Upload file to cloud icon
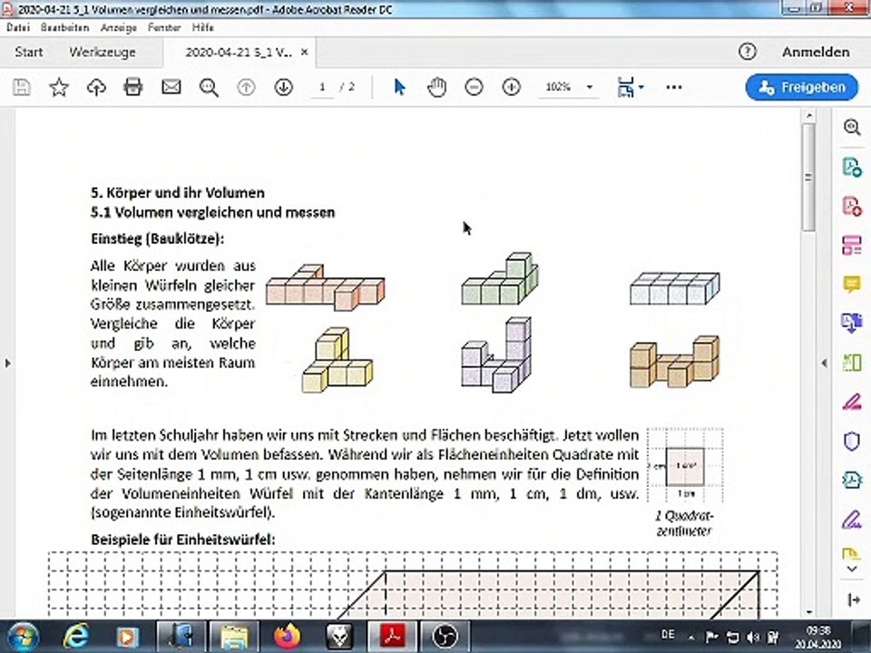This screenshot has width=871, height=653. 97,87
